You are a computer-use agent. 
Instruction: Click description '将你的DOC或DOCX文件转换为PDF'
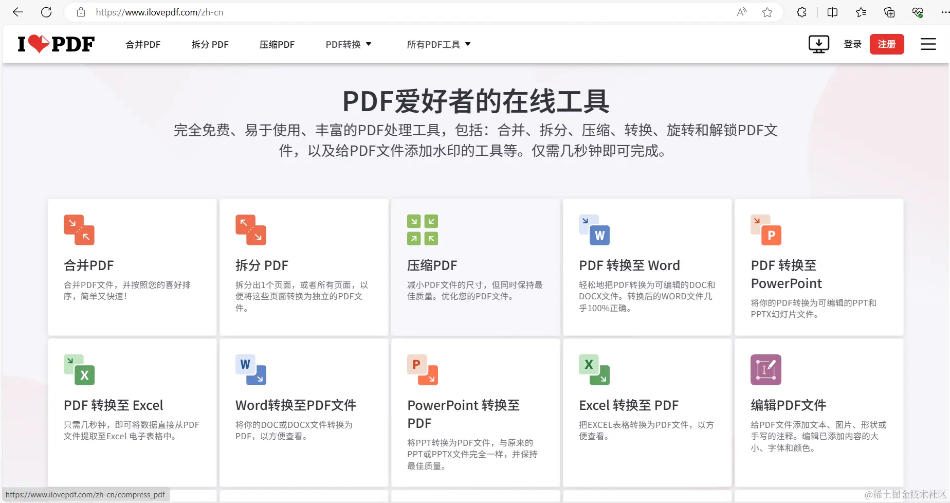tap(294, 430)
